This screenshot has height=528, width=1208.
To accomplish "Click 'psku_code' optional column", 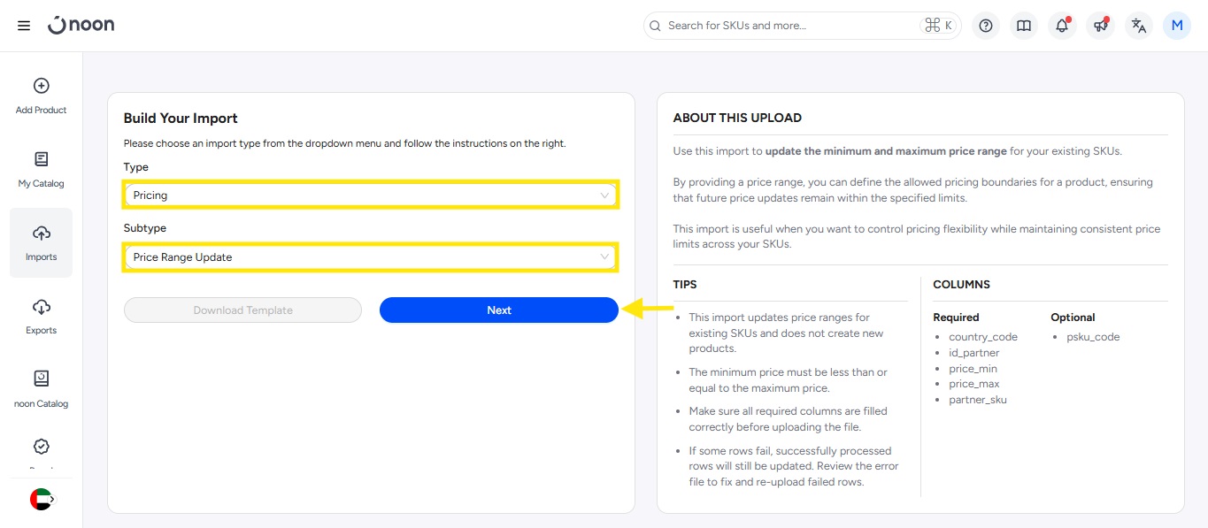I will 1093,337.
